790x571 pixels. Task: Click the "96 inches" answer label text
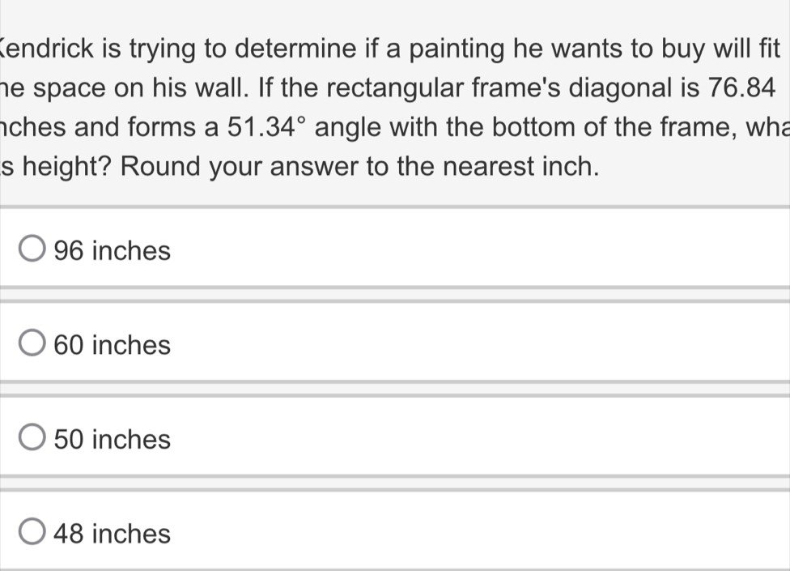pos(112,251)
